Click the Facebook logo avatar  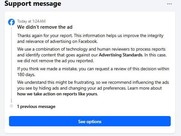pyautogui.click(x=12, y=22)
